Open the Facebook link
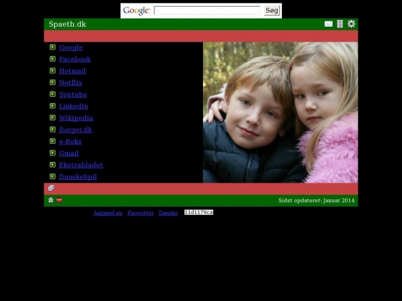402x301 pixels. tap(74, 60)
